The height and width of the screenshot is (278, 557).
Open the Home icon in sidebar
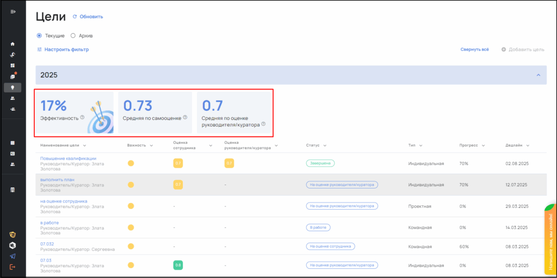(13, 44)
